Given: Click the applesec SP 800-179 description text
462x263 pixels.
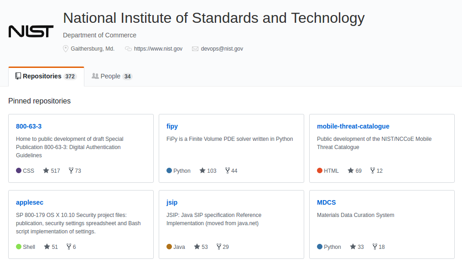Looking at the screenshot, I should pos(78,223).
